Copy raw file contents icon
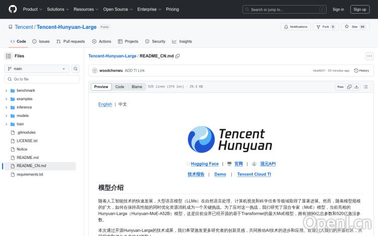Viewport: 378px width, 236px height. [349, 87]
